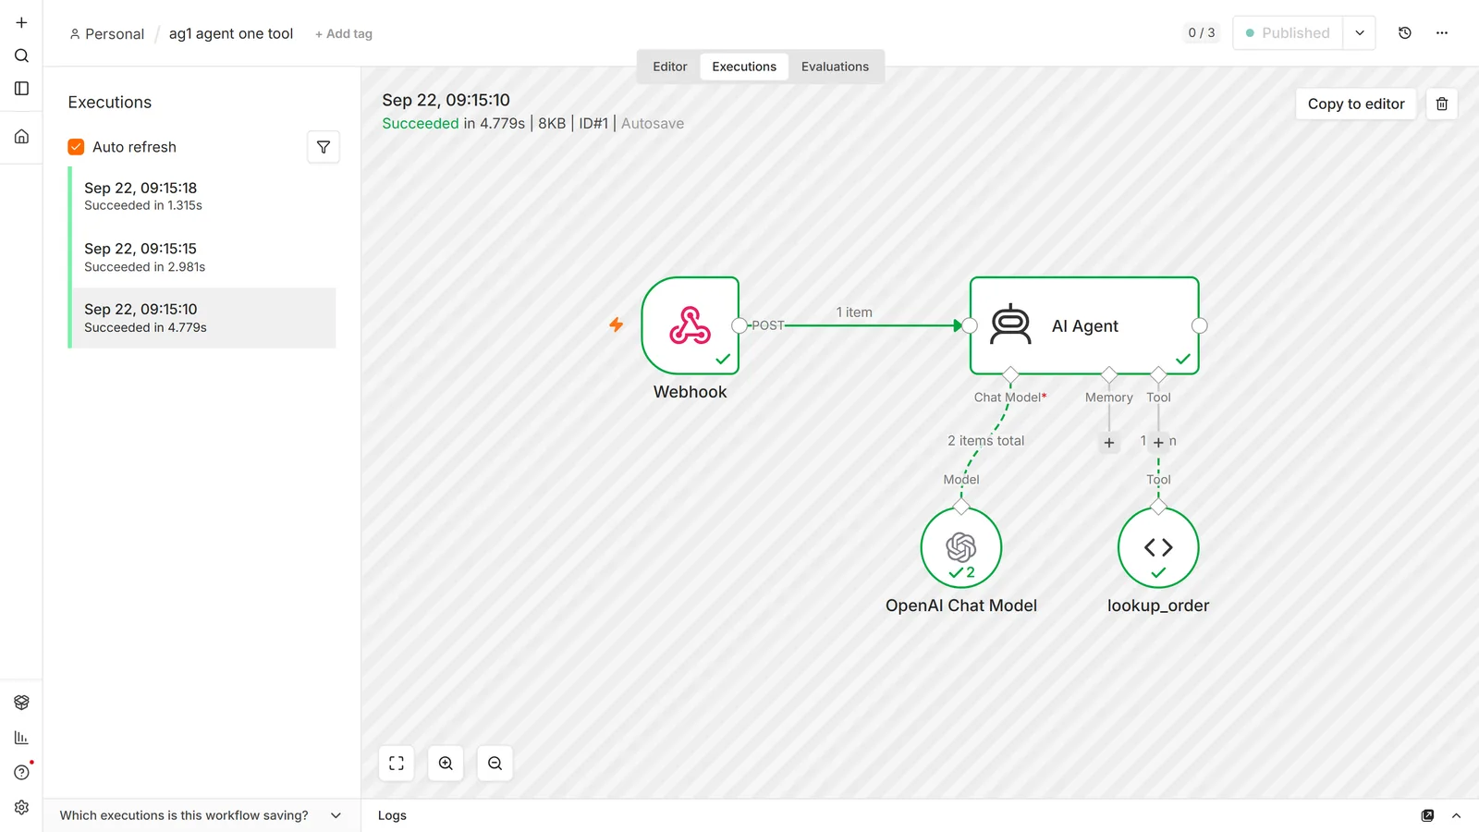Viewport: 1479px width, 832px height.
Task: Open workflow history clock icon
Action: pos(1405,33)
